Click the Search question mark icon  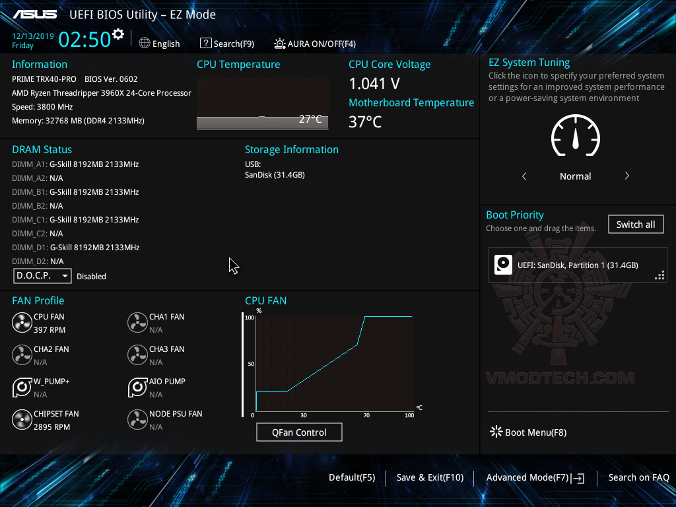point(206,43)
